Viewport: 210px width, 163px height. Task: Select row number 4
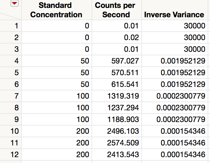tap(16, 61)
